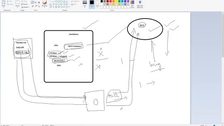This screenshot has height=126, width=224.
Task: Open the Brushes dropdown arrow
Action: pyautogui.click(x=44, y=7)
